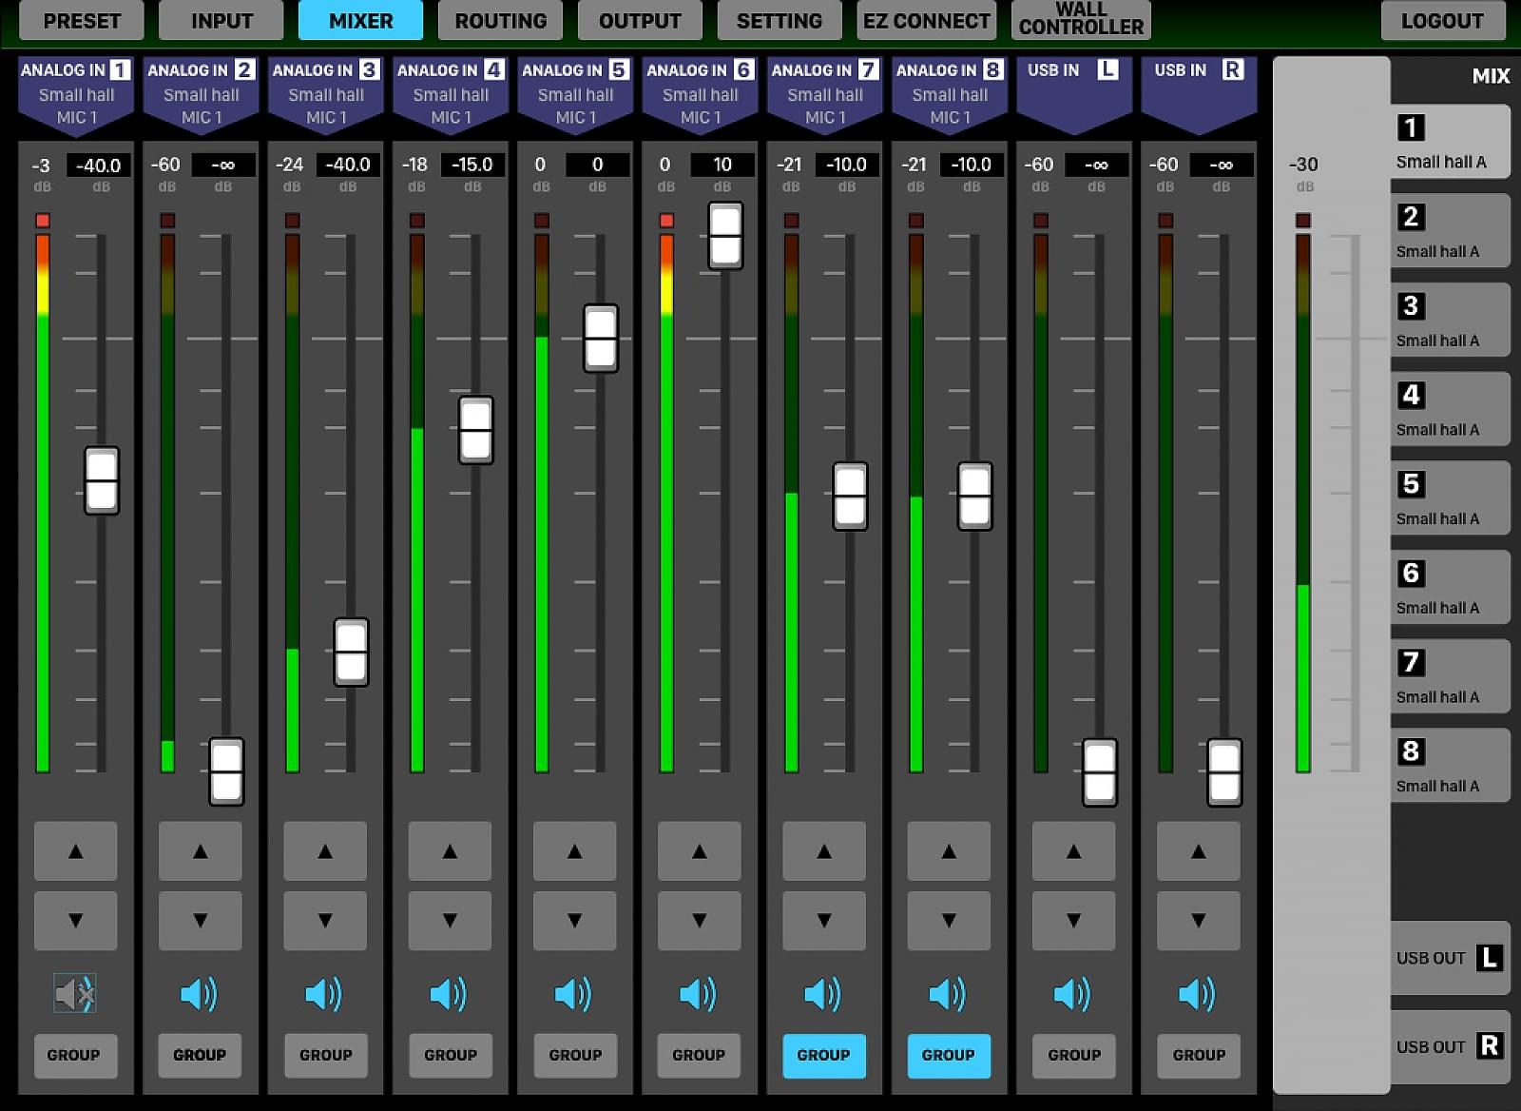Screen dimensions: 1521x1111
Task: Lower Analog In 6 level with down arrow
Action: pyautogui.click(x=700, y=921)
